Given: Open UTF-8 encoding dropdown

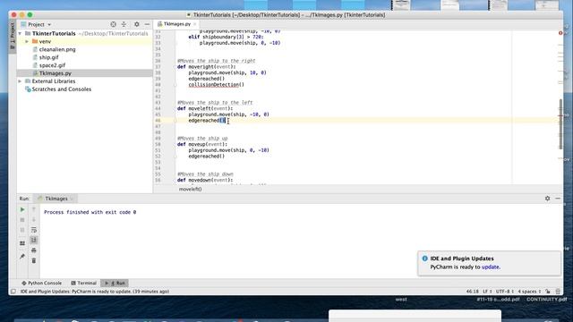Looking at the screenshot, I should click(x=505, y=292).
